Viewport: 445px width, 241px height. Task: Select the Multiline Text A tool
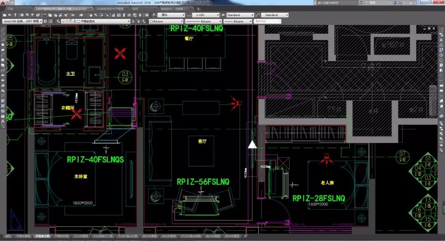point(3,121)
